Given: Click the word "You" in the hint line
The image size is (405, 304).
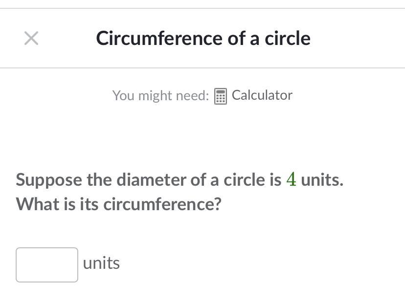Looking at the screenshot, I should click(x=123, y=95).
